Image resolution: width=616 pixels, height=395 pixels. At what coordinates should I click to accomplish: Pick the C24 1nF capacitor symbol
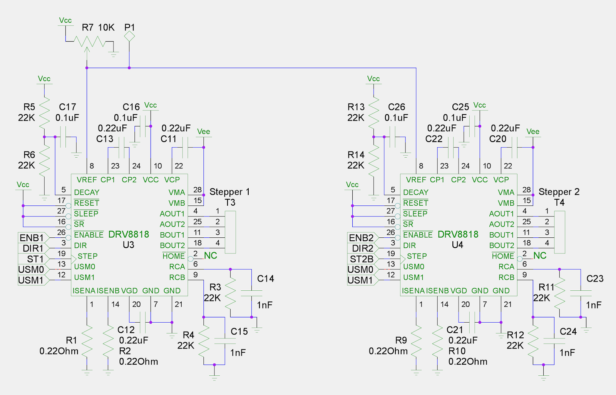pos(554,341)
